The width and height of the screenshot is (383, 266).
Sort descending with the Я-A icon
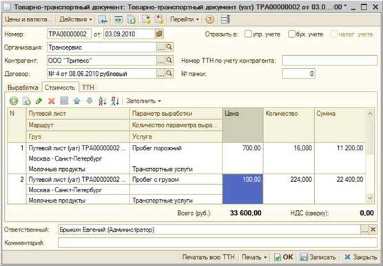click(115, 101)
